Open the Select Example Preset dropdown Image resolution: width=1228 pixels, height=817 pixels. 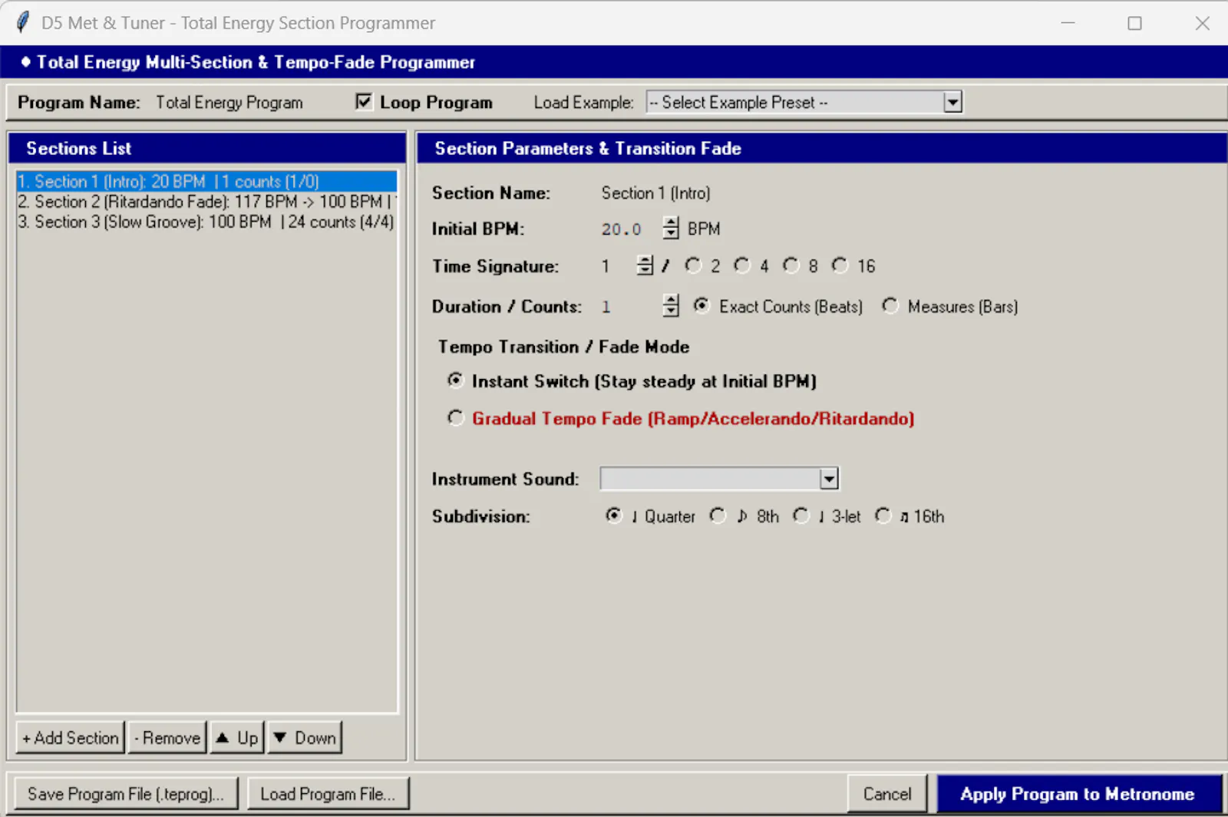952,102
